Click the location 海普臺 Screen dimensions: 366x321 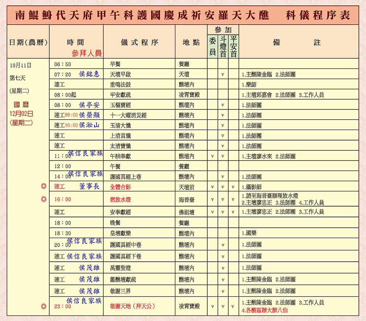(187, 200)
